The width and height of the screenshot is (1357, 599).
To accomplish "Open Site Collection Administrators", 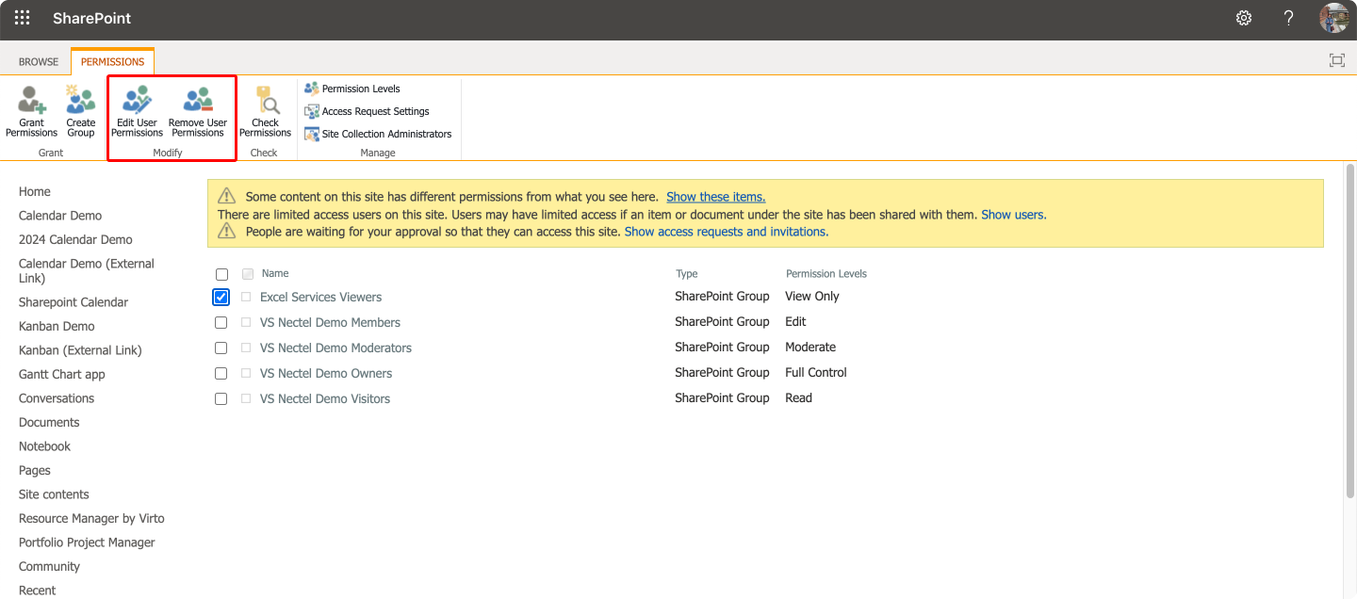I will click(378, 134).
